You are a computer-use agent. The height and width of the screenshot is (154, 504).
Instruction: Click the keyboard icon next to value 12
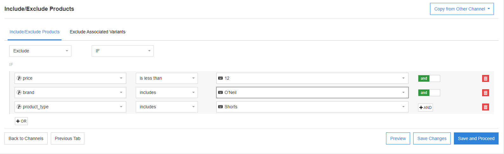point(220,78)
